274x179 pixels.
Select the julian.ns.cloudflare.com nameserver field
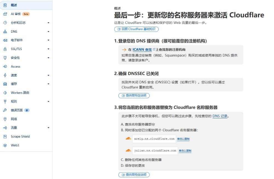click(155, 151)
